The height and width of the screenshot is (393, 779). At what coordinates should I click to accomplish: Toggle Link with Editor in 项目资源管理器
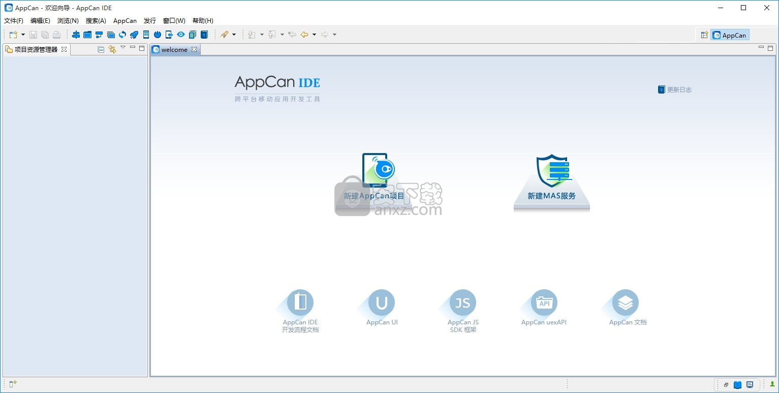point(112,49)
